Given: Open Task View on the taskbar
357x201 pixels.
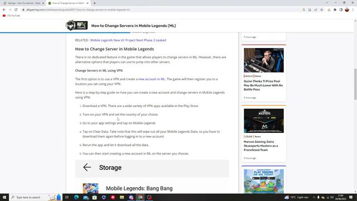Looking at the screenshot, I should pyautogui.click(x=67, y=197).
